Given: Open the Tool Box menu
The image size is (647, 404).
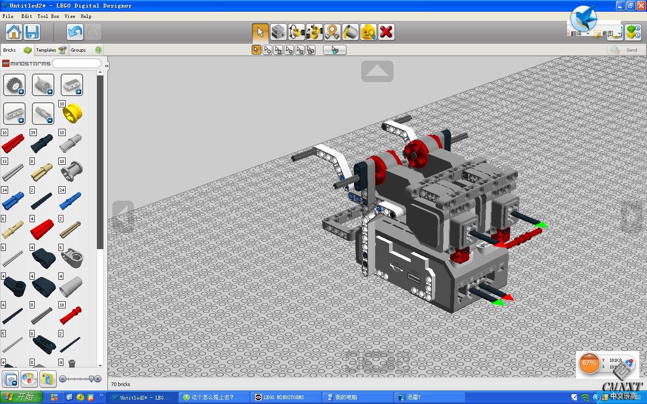Looking at the screenshot, I should [48, 16].
